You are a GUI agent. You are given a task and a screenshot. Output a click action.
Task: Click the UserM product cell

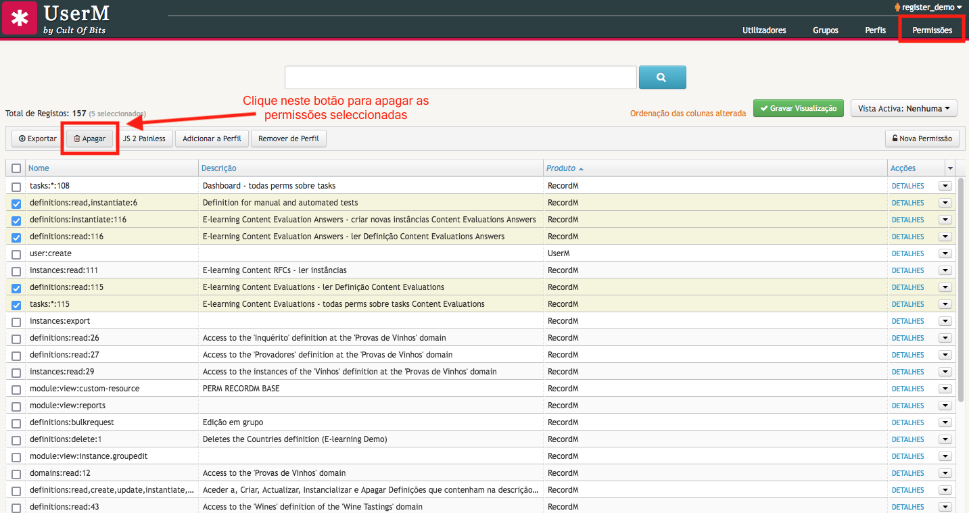click(716, 253)
